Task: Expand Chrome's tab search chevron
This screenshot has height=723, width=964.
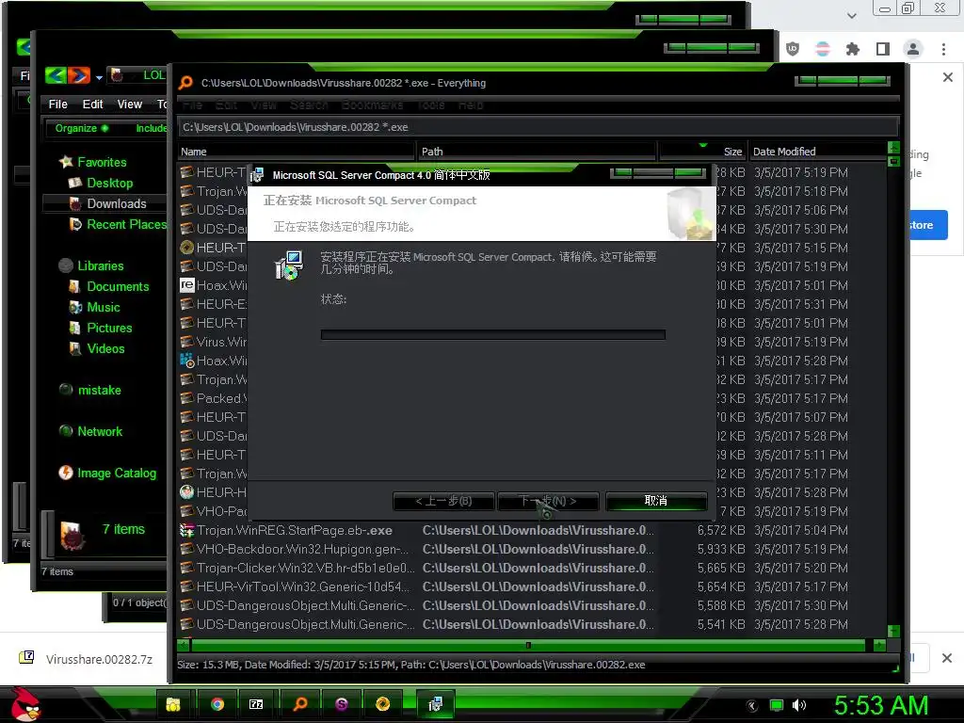Action: coord(851,15)
